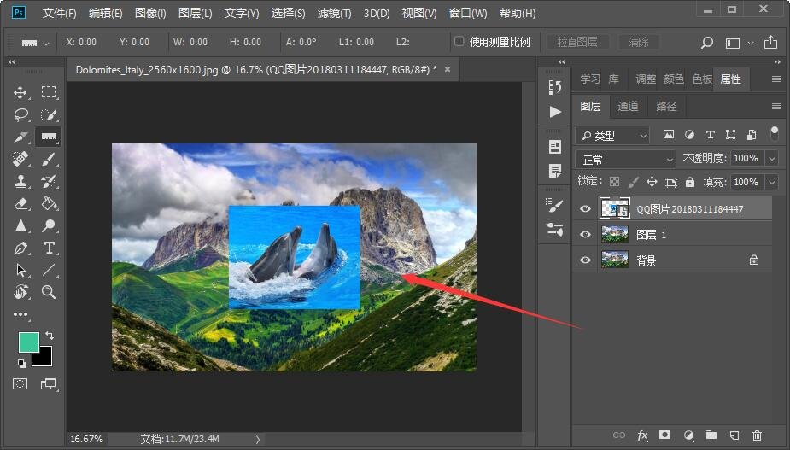Image resolution: width=790 pixels, height=450 pixels.
Task: Open the Edit Toolbar three-dots menu
Action: (x=20, y=314)
